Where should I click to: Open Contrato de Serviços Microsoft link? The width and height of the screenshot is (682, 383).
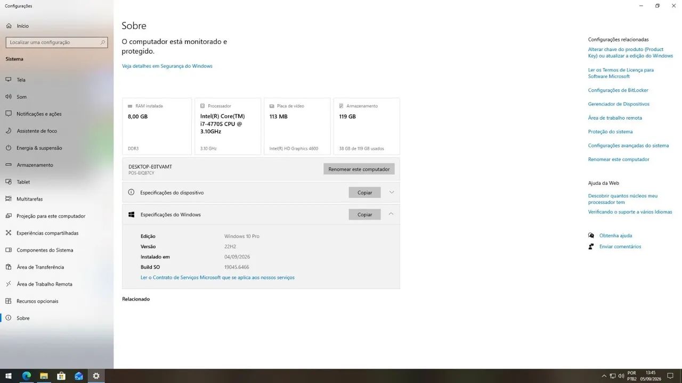click(217, 277)
